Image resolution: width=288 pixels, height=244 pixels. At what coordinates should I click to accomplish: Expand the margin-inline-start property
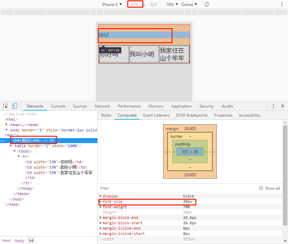coord(100,234)
